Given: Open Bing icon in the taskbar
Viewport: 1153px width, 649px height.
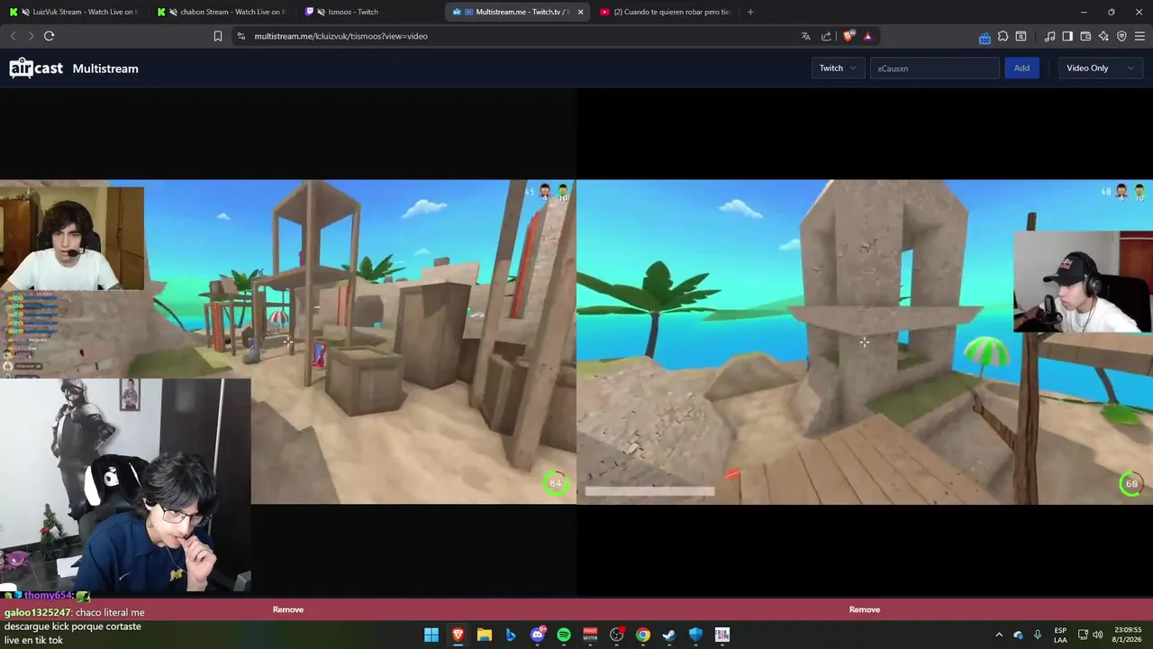Looking at the screenshot, I should (x=511, y=635).
